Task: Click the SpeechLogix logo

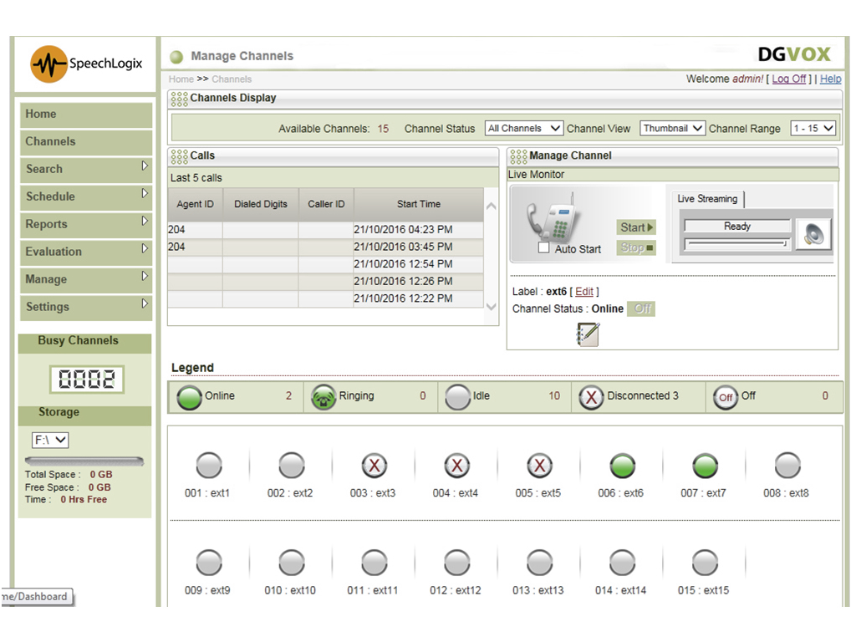Action: click(86, 64)
